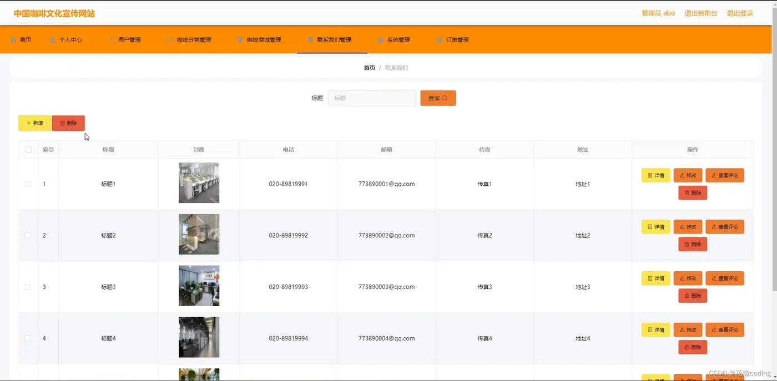Click the icon beside 用户管理
Screen dimensions: 777x381
point(111,40)
